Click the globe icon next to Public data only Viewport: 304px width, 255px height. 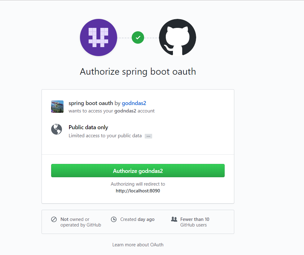pos(57,130)
